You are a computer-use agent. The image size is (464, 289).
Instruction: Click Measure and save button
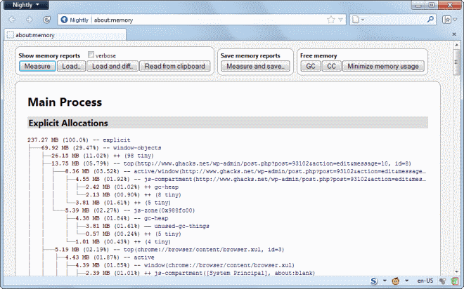click(254, 67)
